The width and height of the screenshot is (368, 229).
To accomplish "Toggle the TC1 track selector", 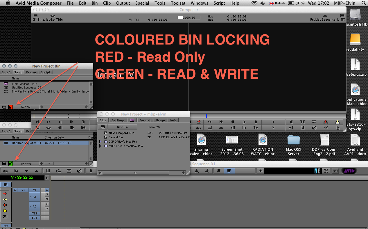I will click(x=35, y=213).
